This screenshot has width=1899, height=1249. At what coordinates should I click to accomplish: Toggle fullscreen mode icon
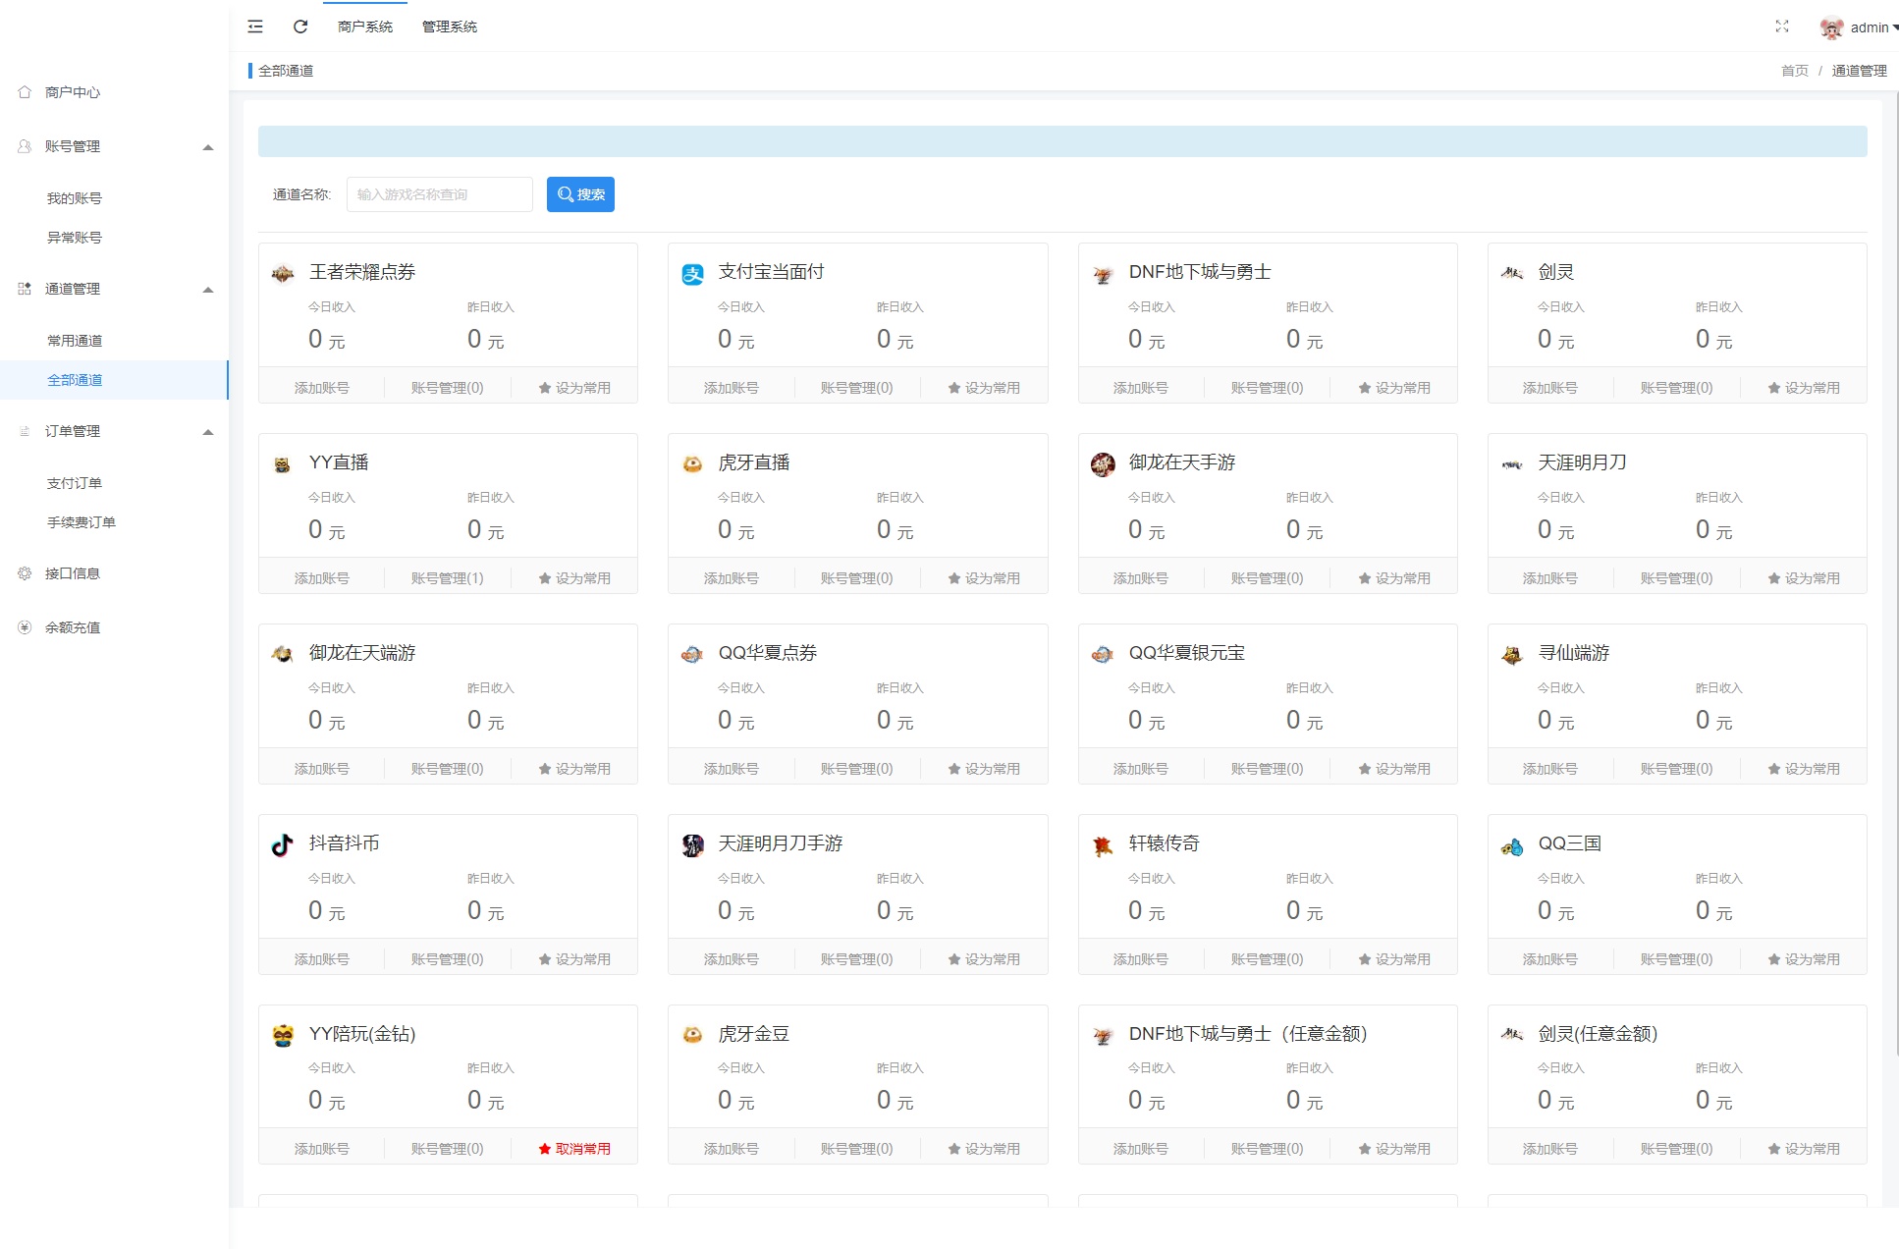[x=1782, y=27]
